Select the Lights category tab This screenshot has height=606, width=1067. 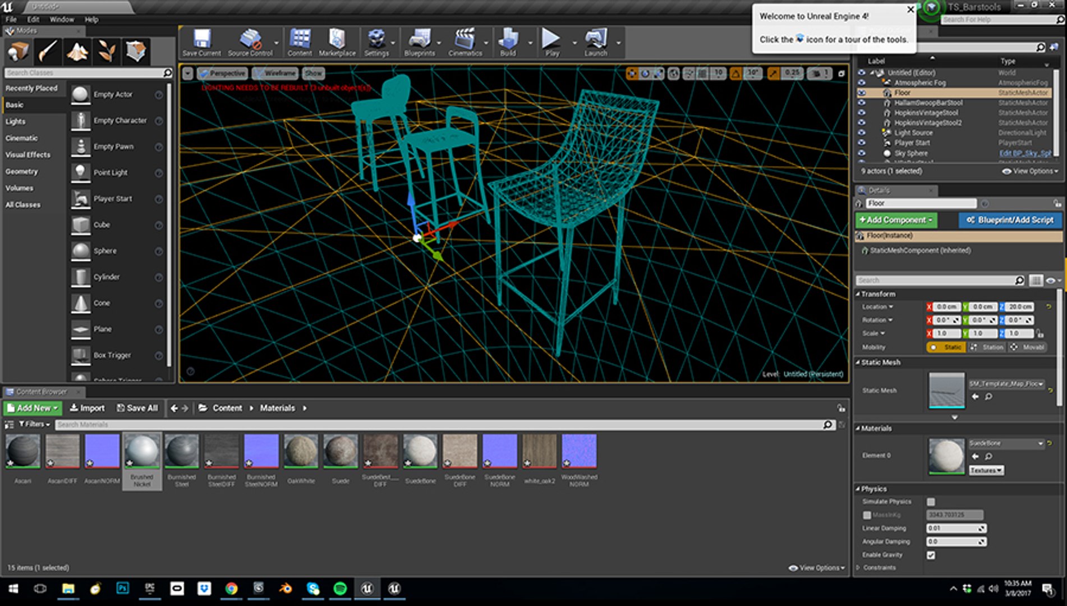click(x=16, y=121)
